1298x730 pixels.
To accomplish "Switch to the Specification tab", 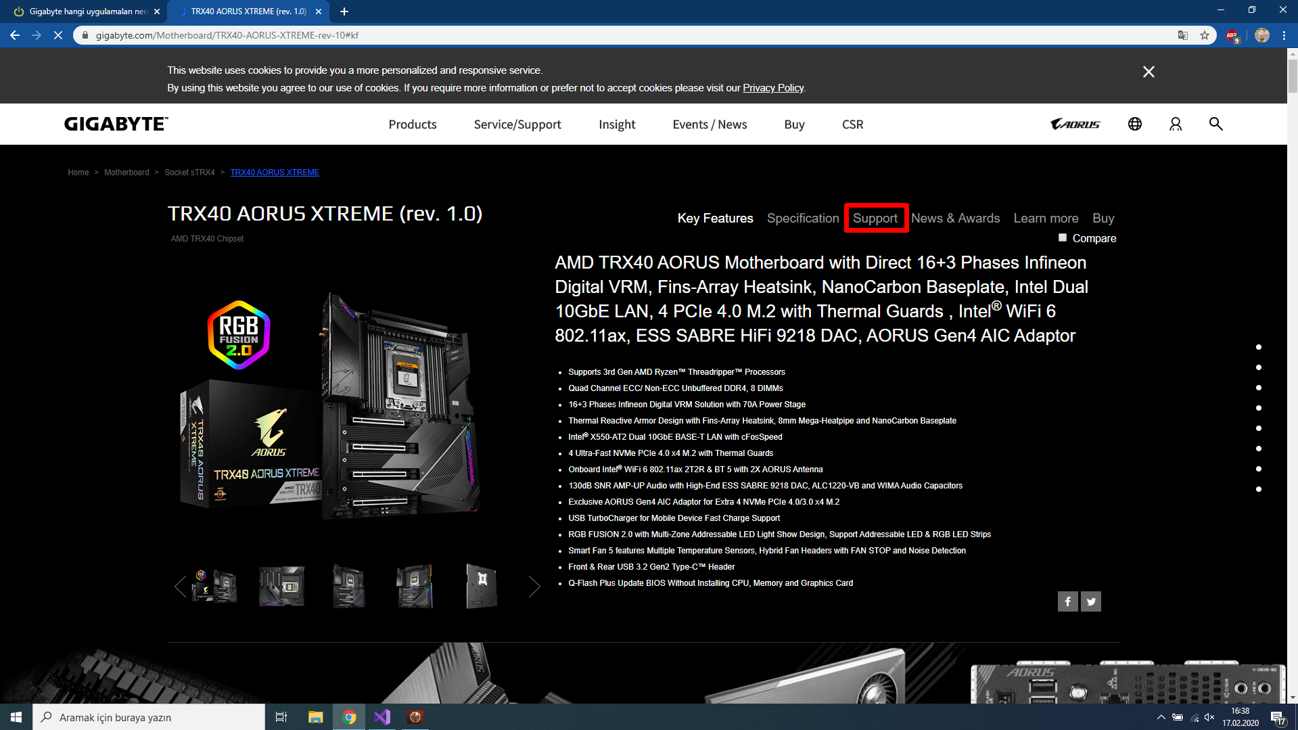I will 803,218.
